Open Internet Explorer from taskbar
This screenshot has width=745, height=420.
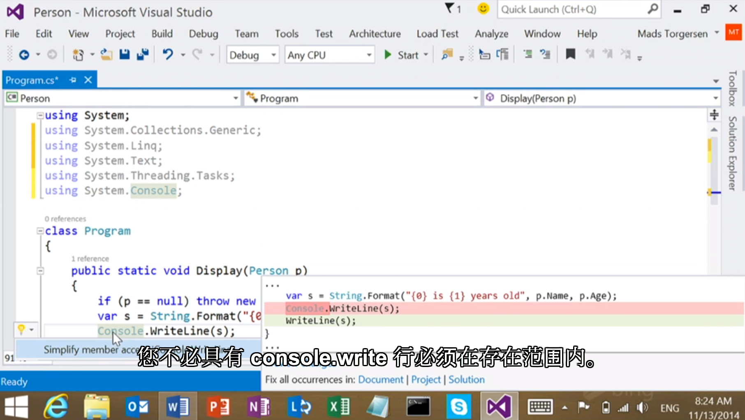coord(56,406)
